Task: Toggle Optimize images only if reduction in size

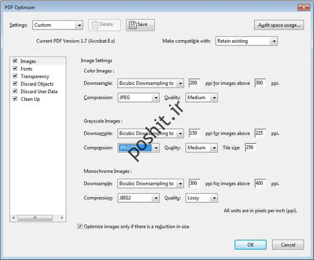Action: coord(80,227)
